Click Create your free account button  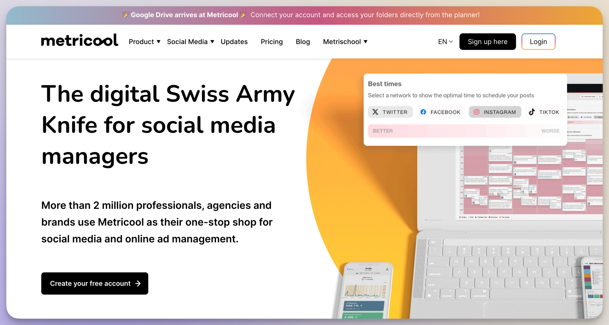(95, 284)
